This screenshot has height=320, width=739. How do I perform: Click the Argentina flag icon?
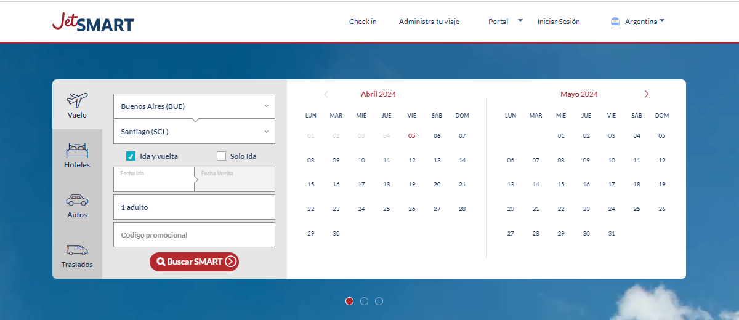pyautogui.click(x=615, y=22)
